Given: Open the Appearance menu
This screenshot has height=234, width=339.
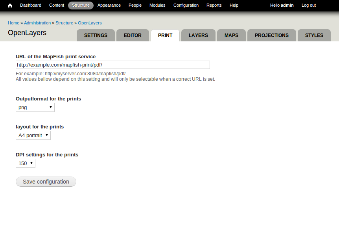Looking at the screenshot, I should point(109,5).
